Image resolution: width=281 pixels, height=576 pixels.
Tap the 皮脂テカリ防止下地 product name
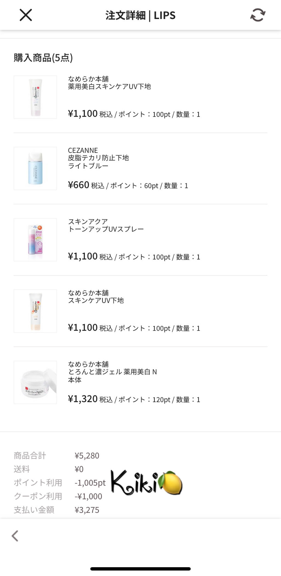(98, 158)
